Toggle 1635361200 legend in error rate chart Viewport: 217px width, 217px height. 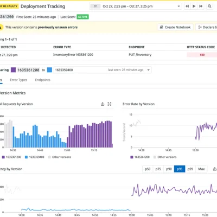tap(140, 157)
